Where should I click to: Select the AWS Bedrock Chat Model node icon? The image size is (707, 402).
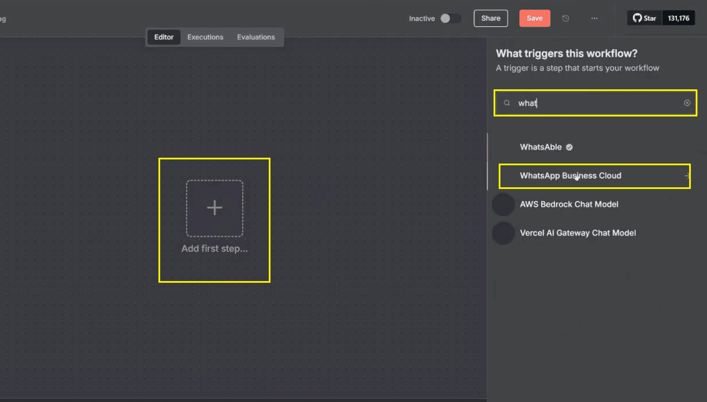[503, 204]
